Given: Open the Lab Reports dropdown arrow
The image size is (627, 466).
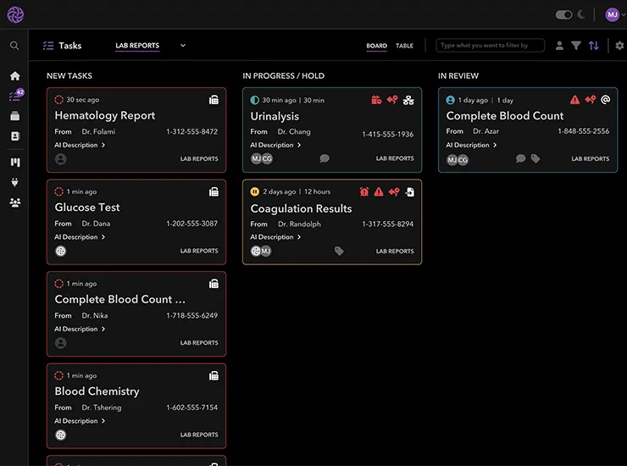Looking at the screenshot, I should point(183,46).
